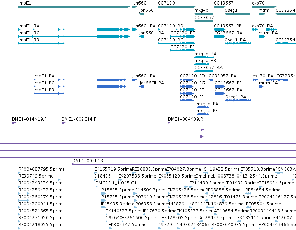Click EST EK302347.5prime

(x=110, y=228)
